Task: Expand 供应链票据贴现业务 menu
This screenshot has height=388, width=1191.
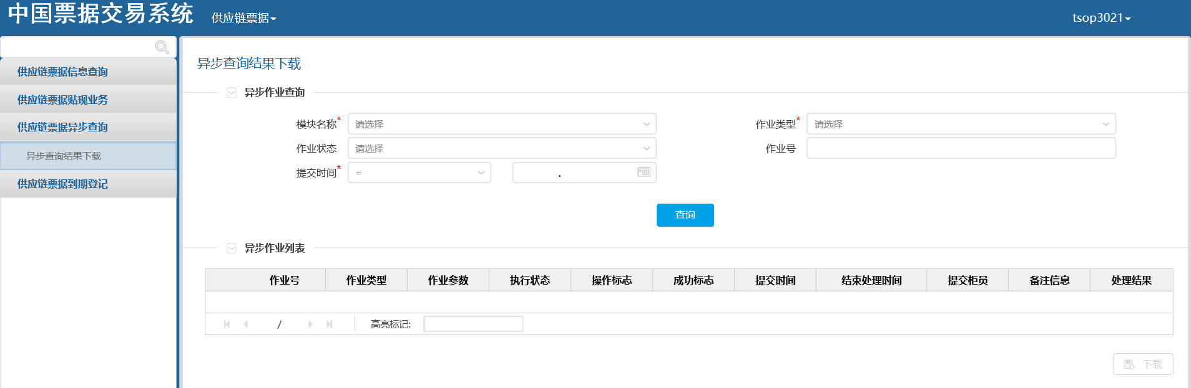Action: tap(89, 100)
